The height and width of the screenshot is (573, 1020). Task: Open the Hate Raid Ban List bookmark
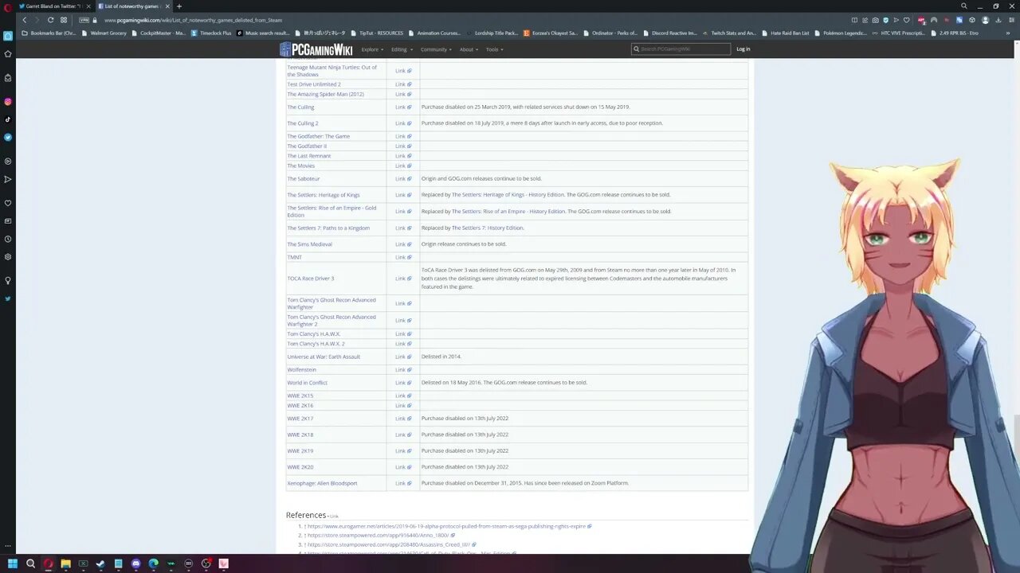(786, 33)
